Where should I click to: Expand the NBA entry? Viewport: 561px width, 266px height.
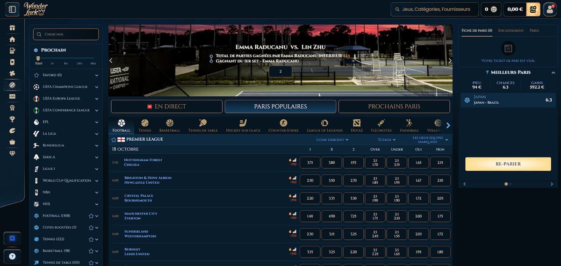point(97,193)
